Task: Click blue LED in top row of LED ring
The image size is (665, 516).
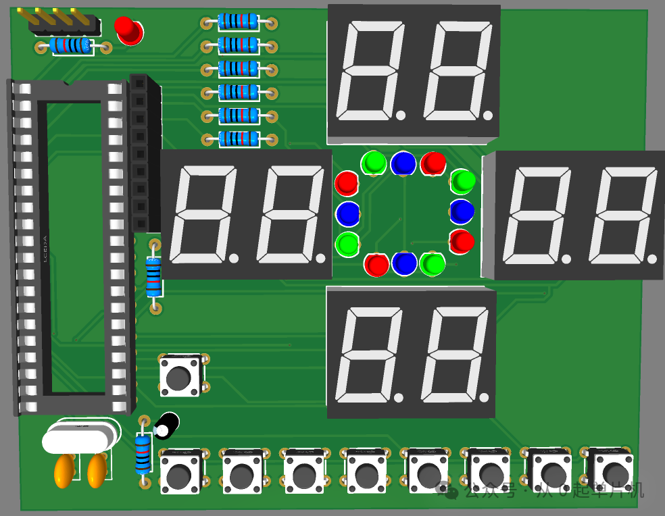Action: tap(403, 163)
